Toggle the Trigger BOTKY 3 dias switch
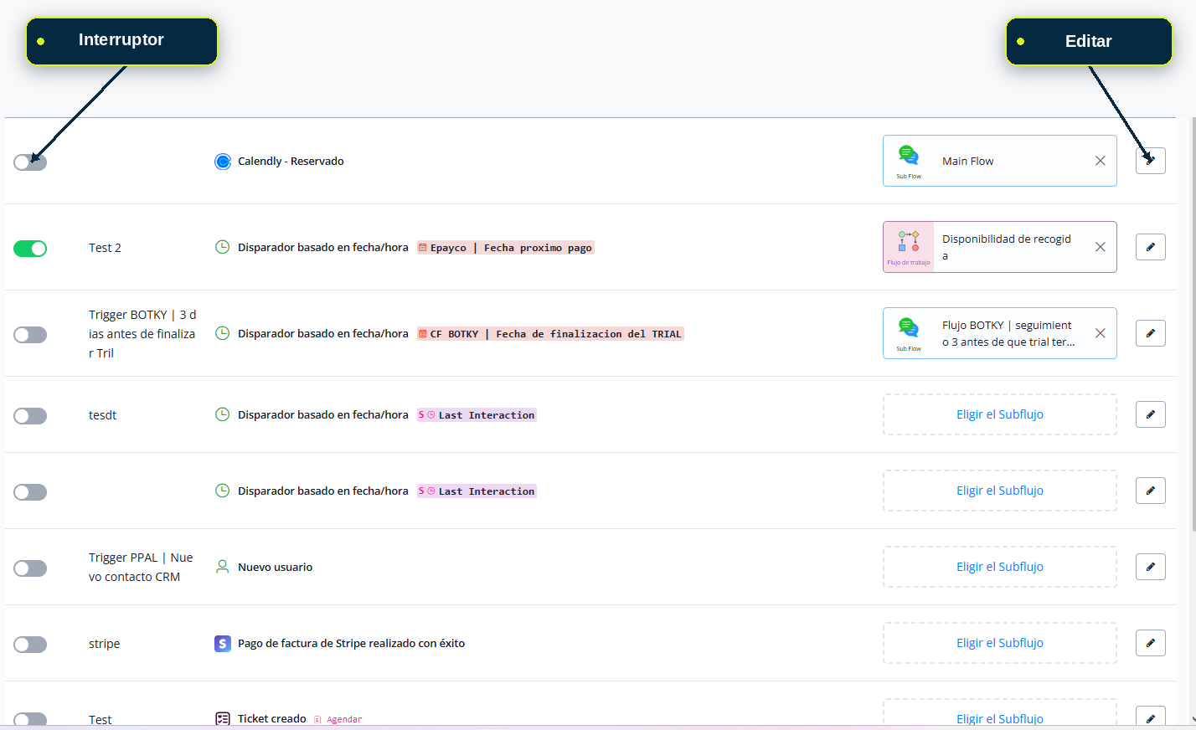Image resolution: width=1196 pixels, height=730 pixels. click(30, 335)
